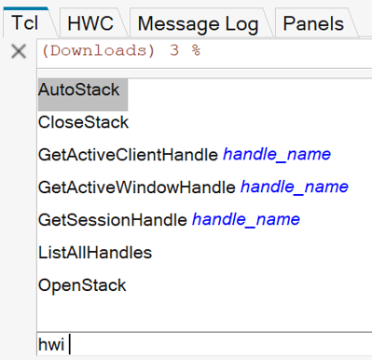Select the GetActiveWindowHandle suggestion
Viewport: 372px width, 360px height.
click(x=137, y=187)
